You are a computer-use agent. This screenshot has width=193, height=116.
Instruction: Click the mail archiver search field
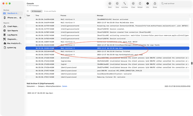176,3
